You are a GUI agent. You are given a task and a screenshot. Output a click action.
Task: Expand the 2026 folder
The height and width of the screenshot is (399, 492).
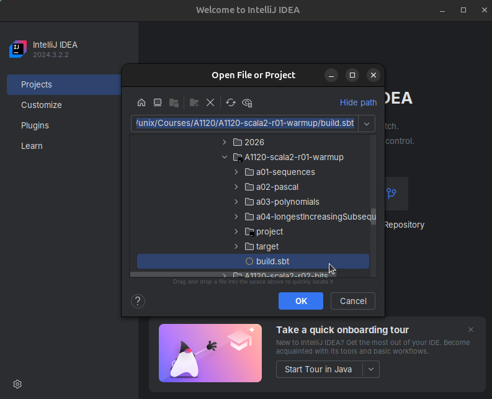tap(225, 142)
